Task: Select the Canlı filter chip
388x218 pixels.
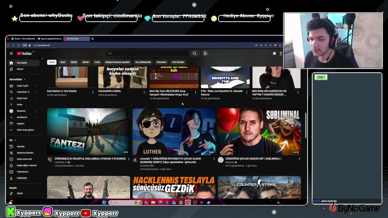Action: pyautogui.click(x=97, y=62)
